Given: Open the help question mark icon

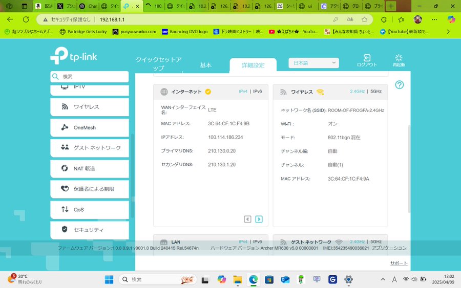Looking at the screenshot, I should pos(399,85).
